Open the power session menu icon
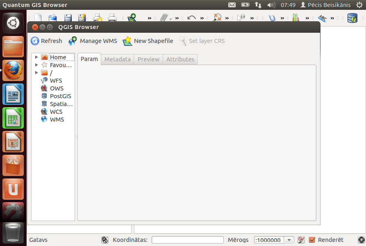366x246 pixels. click(x=359, y=5)
